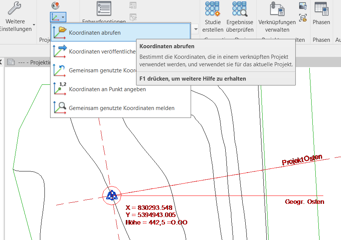
Task: Click the survey point symbol in drawing
Action: [x=112, y=195]
